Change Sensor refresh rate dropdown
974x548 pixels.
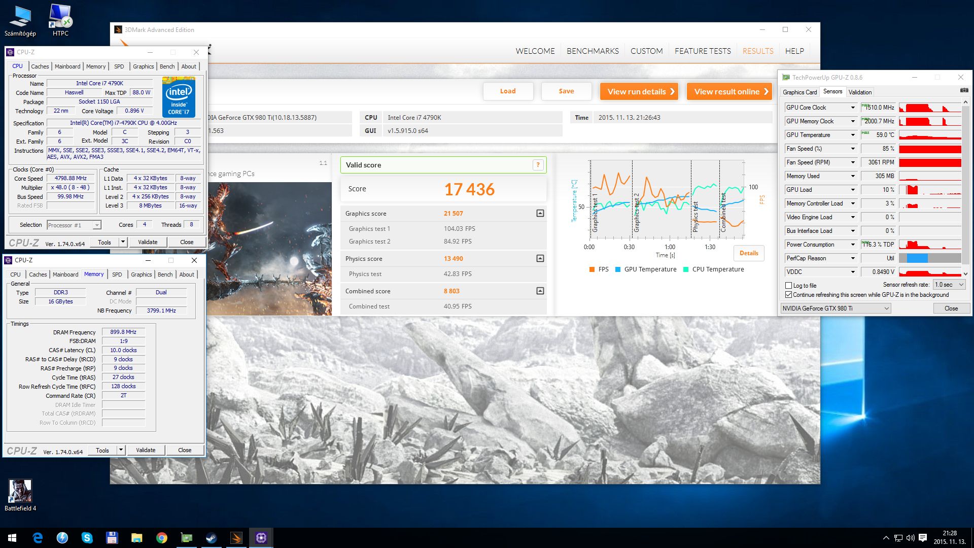tap(949, 285)
